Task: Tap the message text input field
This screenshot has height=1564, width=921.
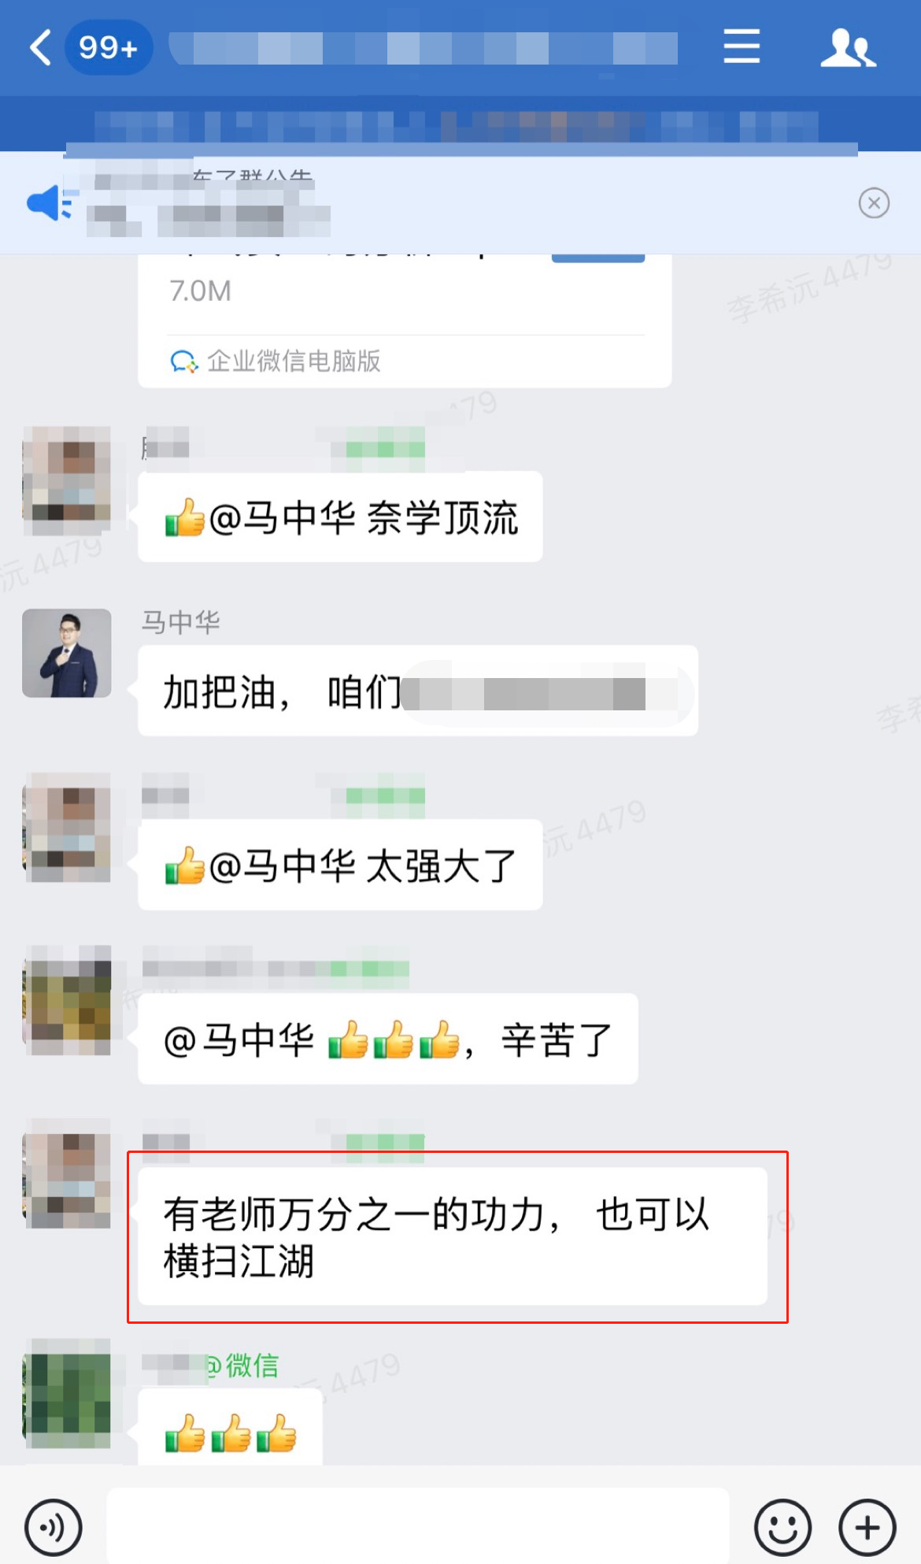Action: (418, 1526)
